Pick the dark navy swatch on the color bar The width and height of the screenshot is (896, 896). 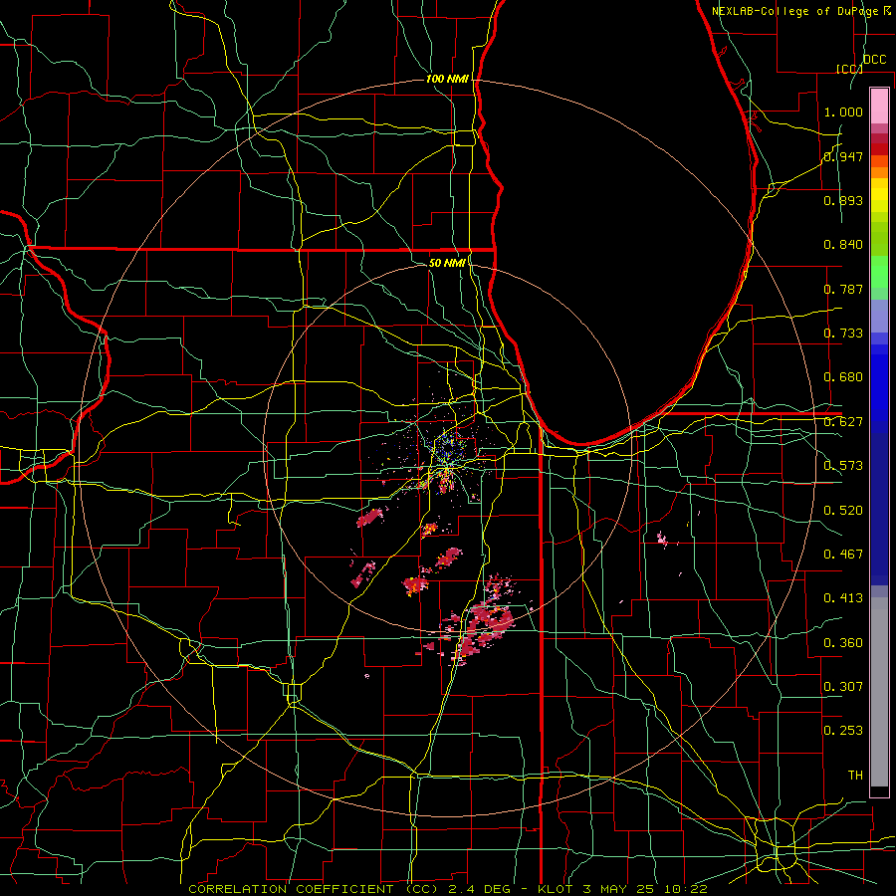point(879,509)
